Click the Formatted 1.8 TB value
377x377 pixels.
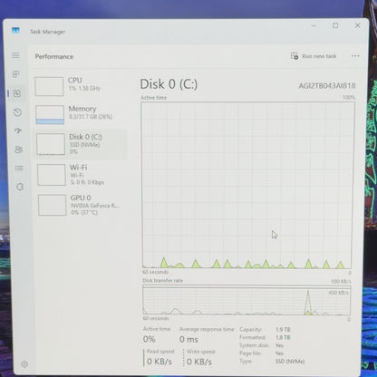tap(283, 337)
